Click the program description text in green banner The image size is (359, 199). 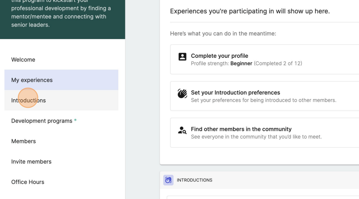click(61, 14)
